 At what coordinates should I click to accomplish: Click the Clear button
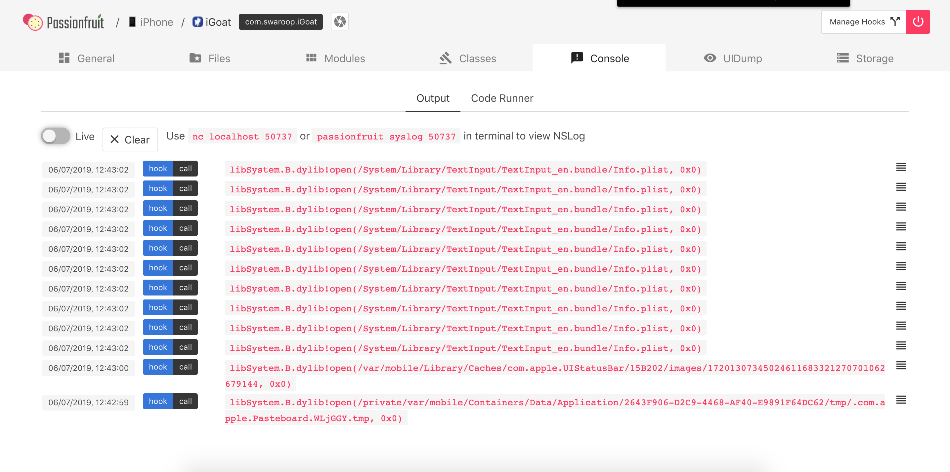[129, 140]
